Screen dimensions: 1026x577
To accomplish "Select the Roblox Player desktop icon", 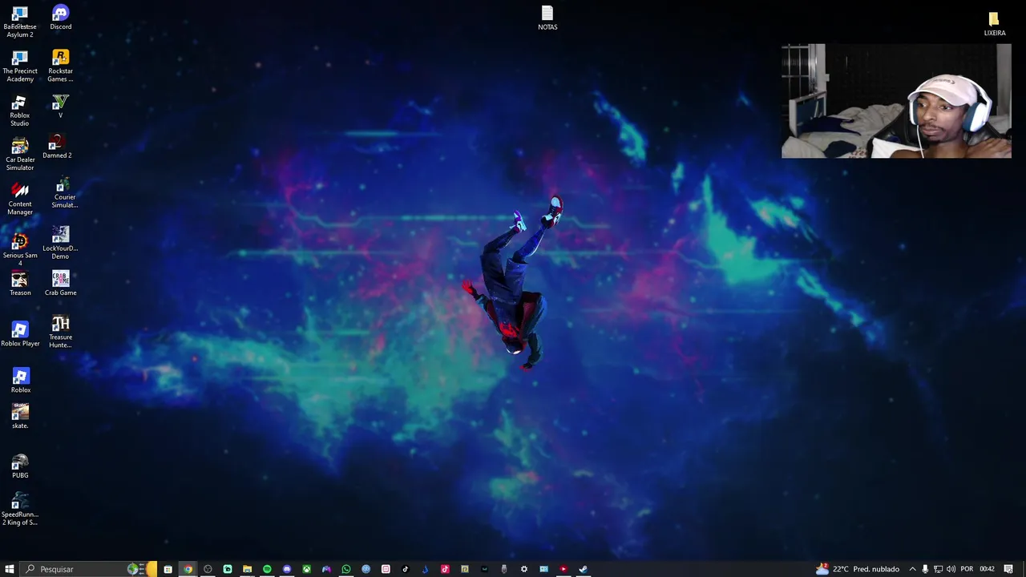I will tap(20, 334).
